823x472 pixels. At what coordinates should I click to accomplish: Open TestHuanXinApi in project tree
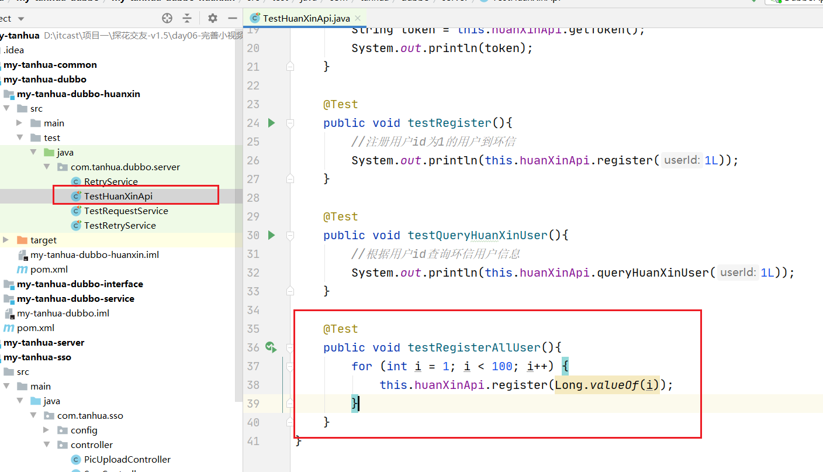pos(118,196)
